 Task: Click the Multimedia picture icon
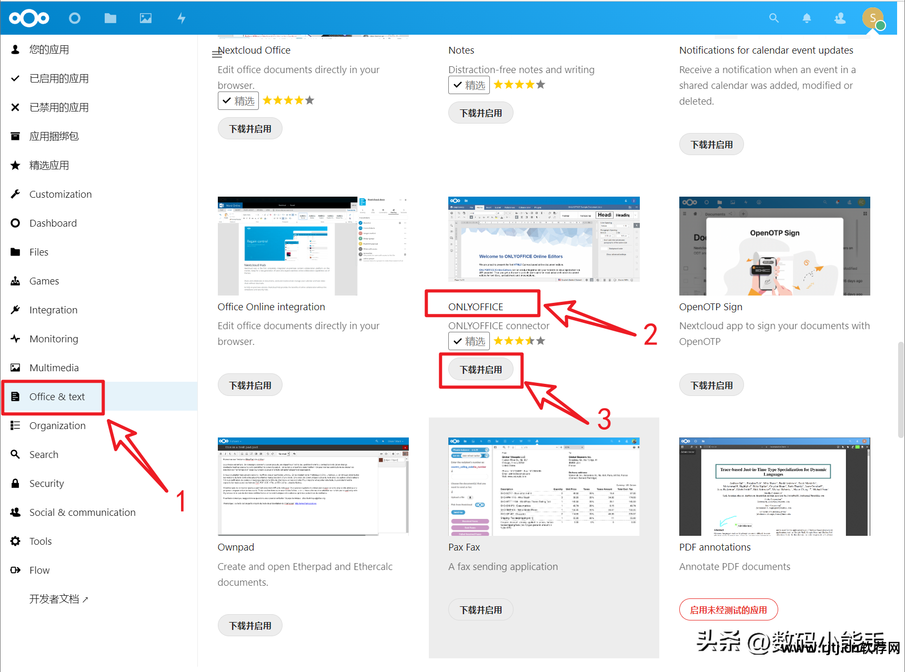(x=15, y=368)
